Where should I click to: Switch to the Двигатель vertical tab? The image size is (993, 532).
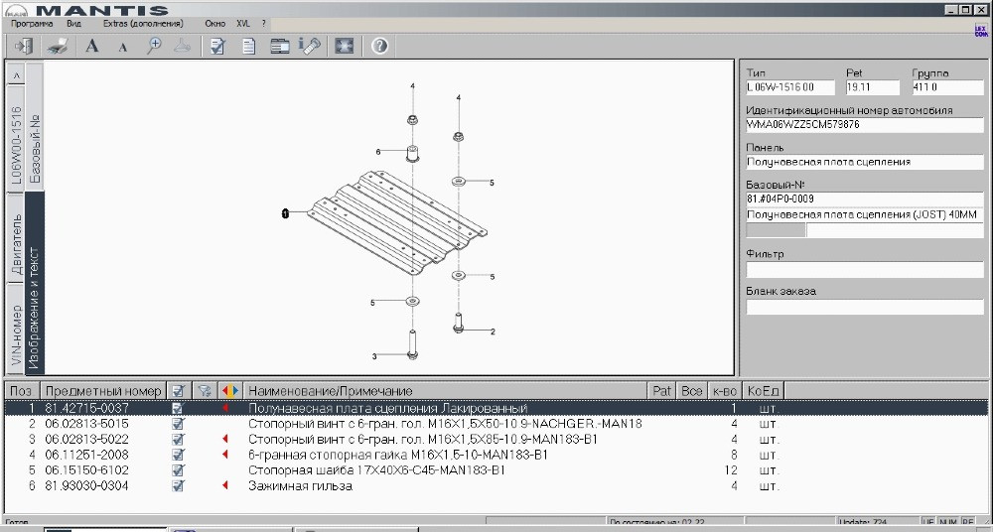[x=16, y=242]
